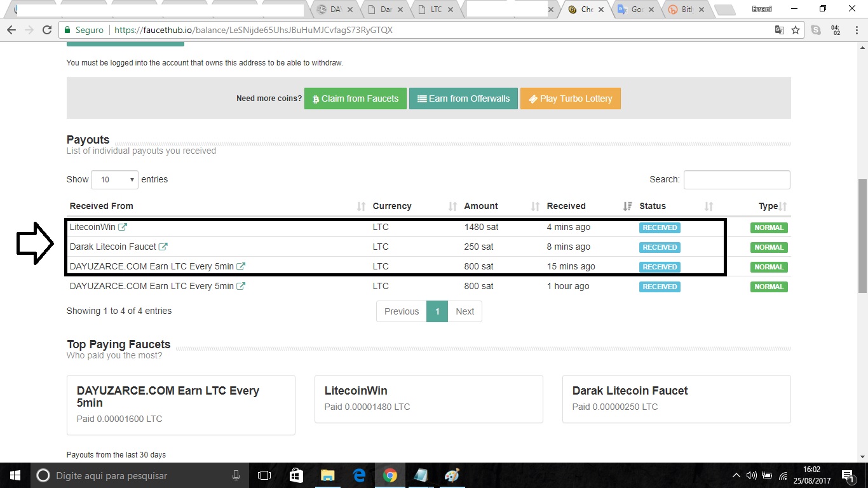Click the Previous pagination button

click(x=402, y=311)
